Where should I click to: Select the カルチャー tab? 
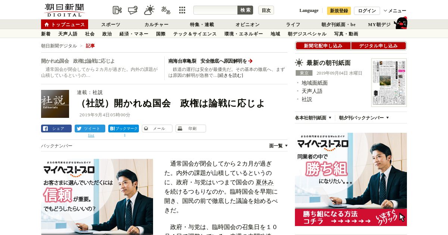[156, 25]
